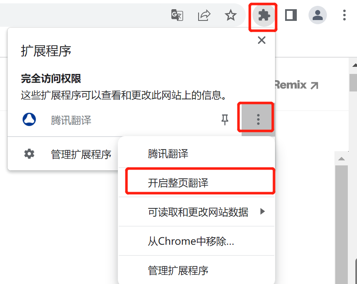Click the gear icon beside 管理扩展程序
357x284 pixels.
coord(29,154)
